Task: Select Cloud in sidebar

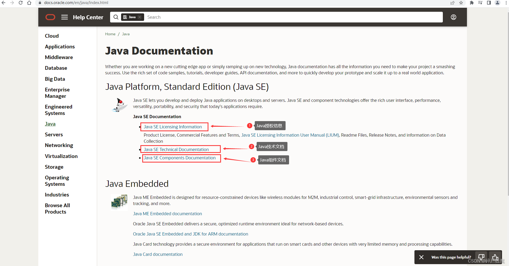Action: pos(52,36)
